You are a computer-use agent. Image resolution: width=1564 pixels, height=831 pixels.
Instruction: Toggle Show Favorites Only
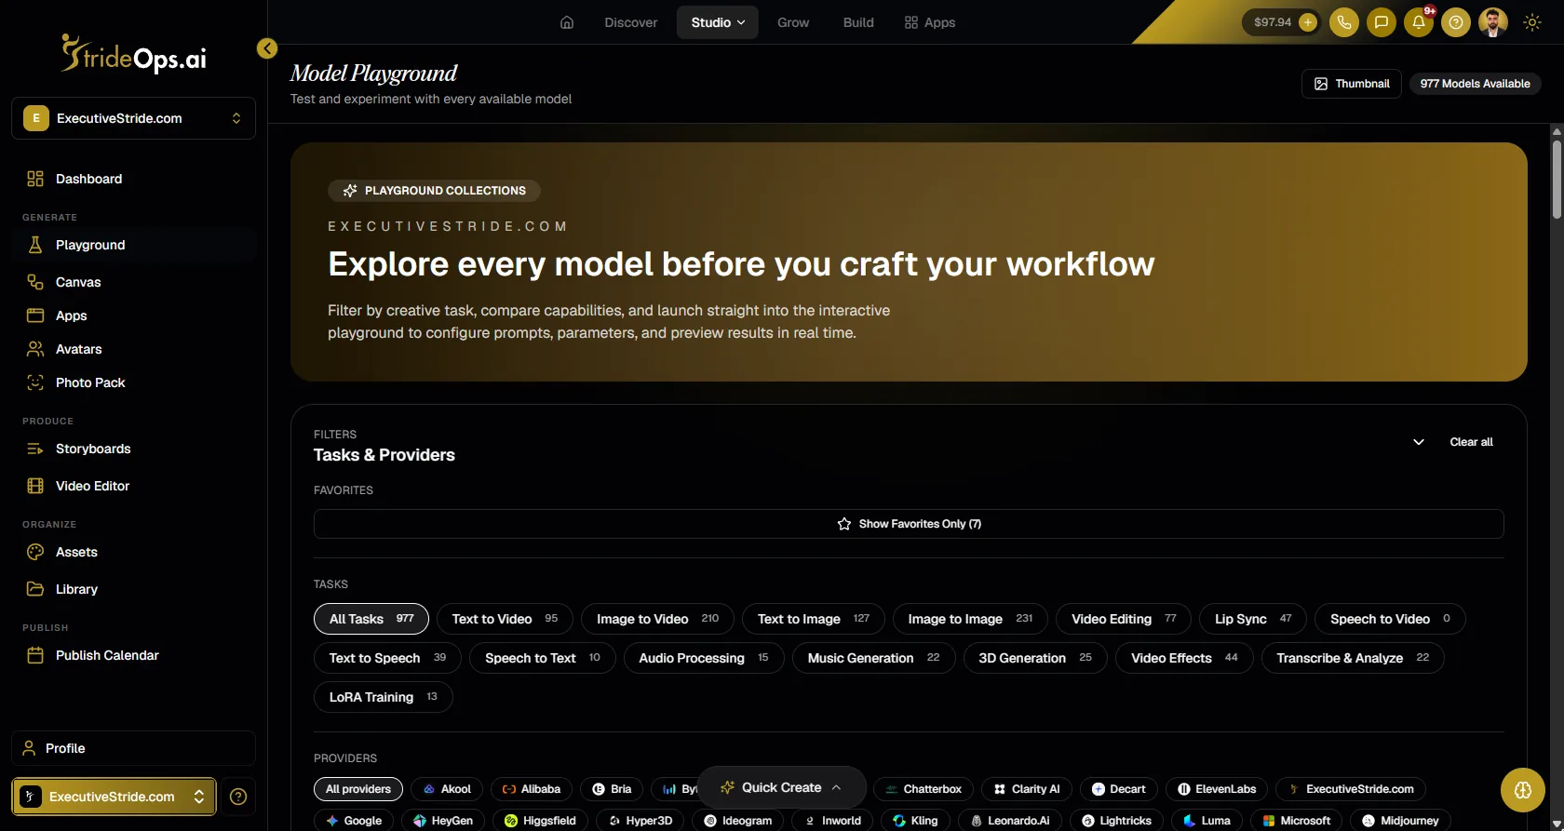[909, 524]
